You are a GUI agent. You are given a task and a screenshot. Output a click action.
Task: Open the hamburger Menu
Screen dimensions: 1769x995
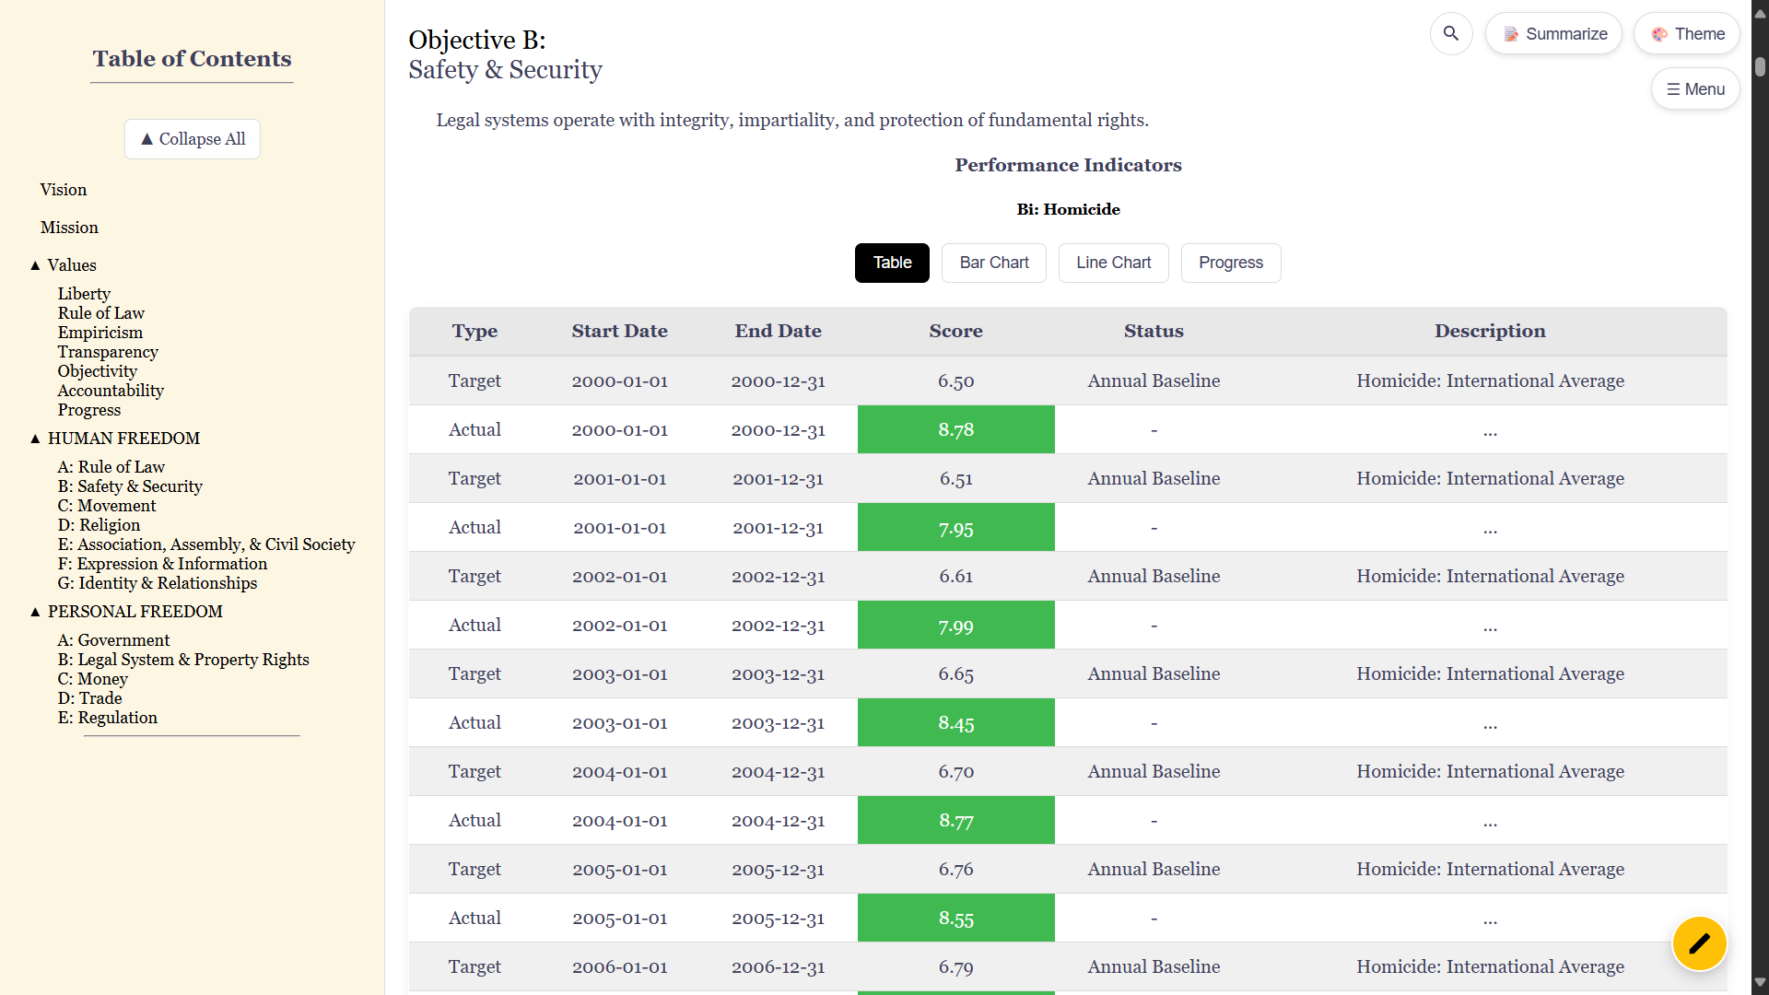coord(1694,89)
